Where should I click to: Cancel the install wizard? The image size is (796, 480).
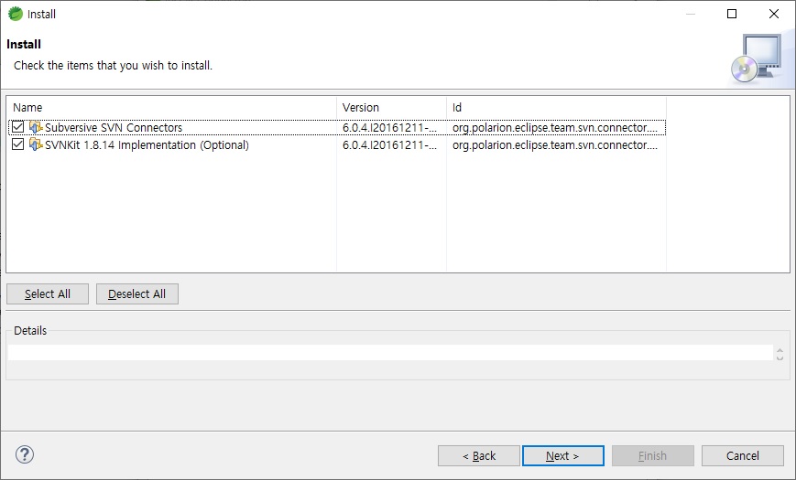pos(743,455)
